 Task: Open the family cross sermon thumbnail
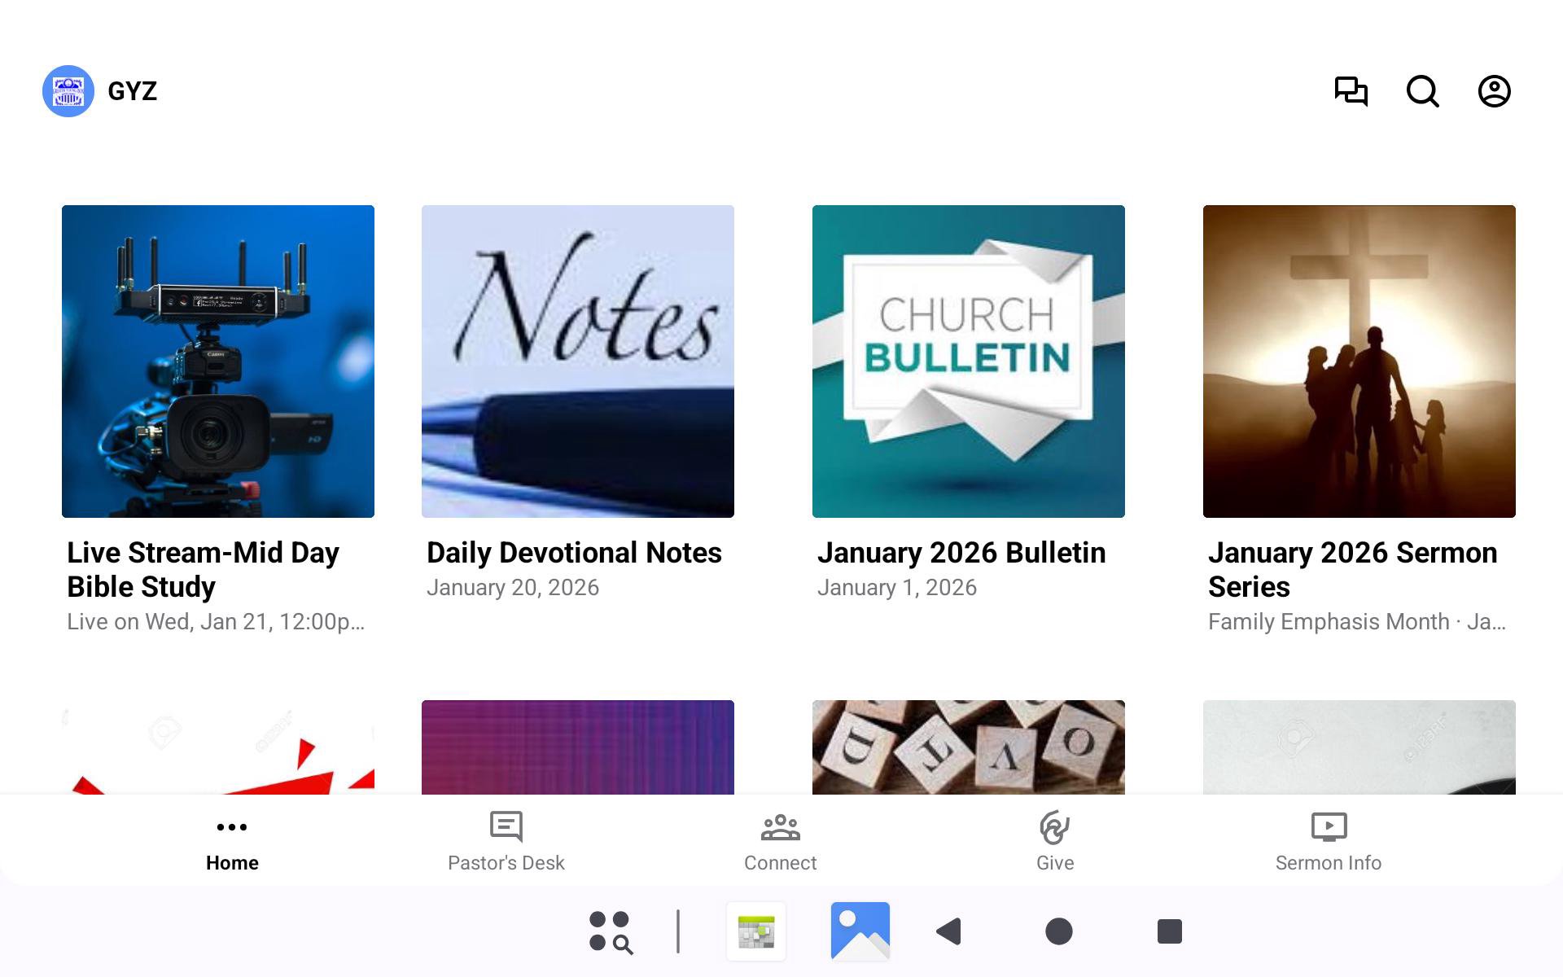[1359, 361]
